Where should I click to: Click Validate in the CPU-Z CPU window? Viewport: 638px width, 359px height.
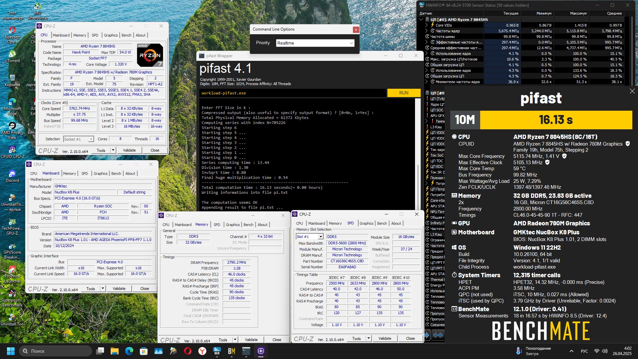pyautogui.click(x=129, y=150)
